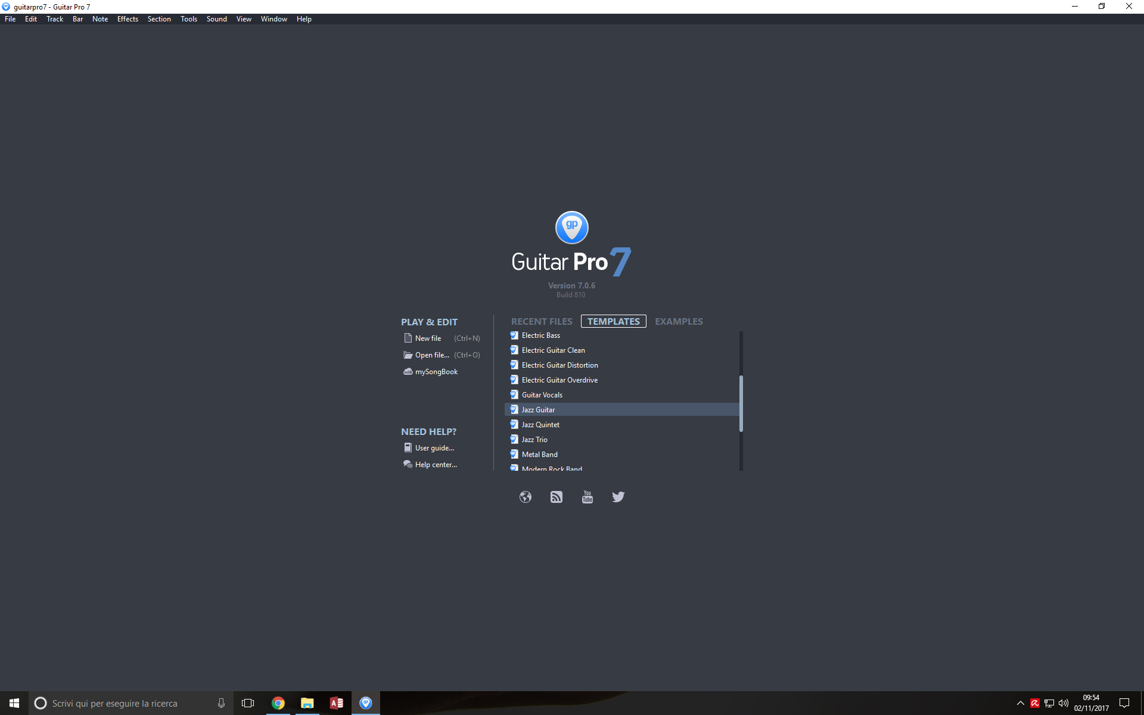
Task: Click the Twitter bird icon
Action: coord(618,497)
